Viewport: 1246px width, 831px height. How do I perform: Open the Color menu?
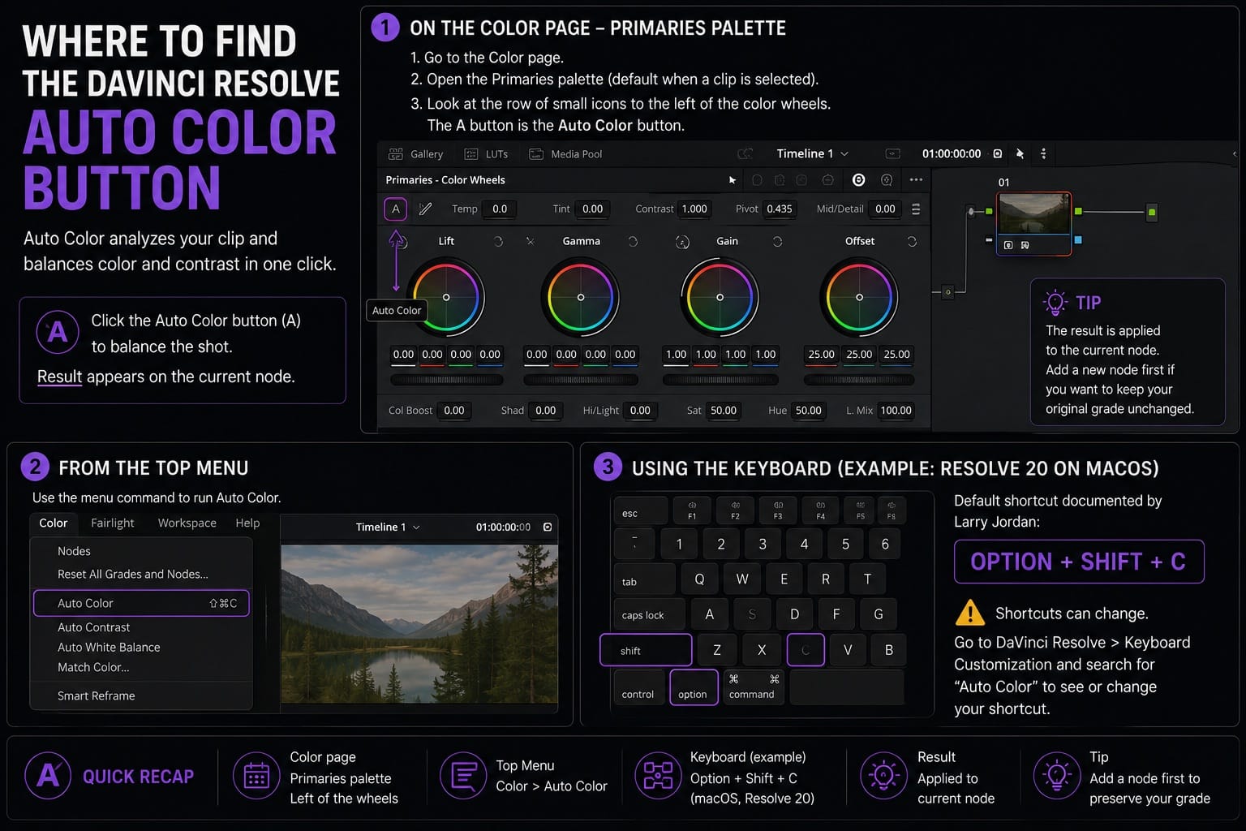[54, 523]
